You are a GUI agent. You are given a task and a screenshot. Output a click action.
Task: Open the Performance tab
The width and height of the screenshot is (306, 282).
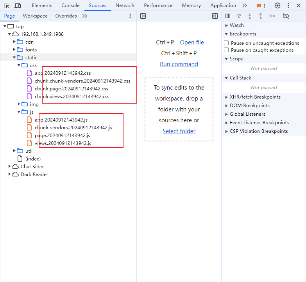(158, 5)
